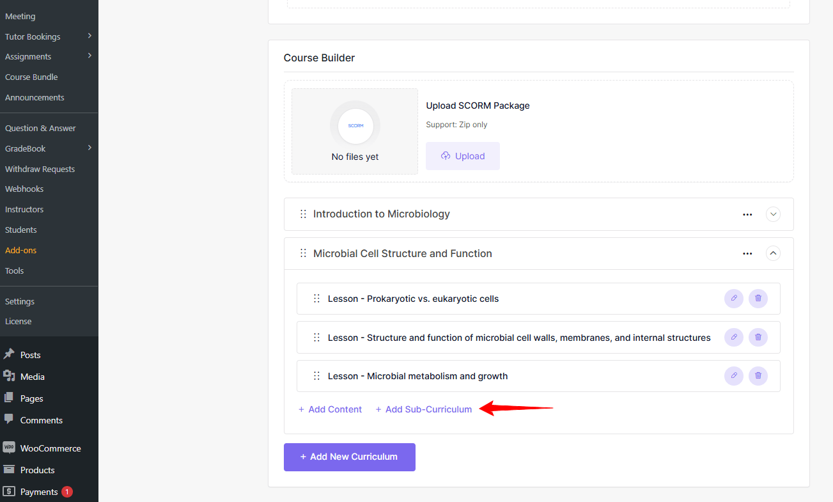The width and height of the screenshot is (833, 502).
Task: Click drag handle of Introduction to Microbiology
Action: [303, 214]
